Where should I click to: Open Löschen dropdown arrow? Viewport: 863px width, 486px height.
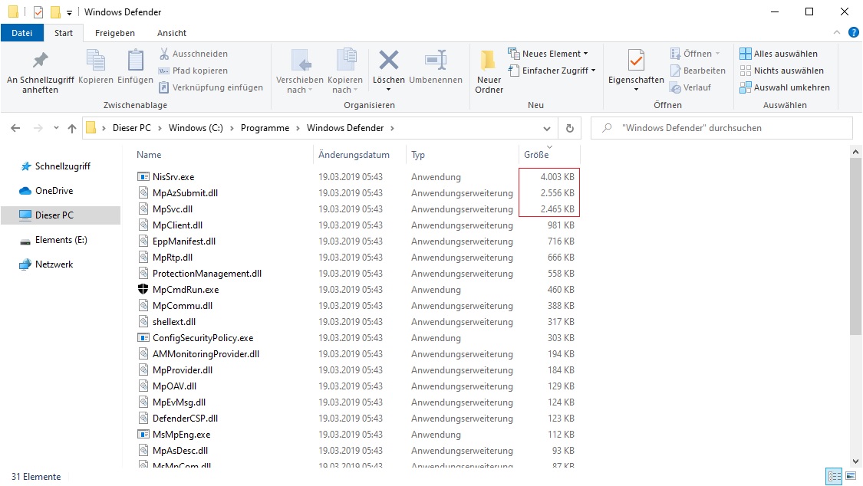(x=389, y=90)
